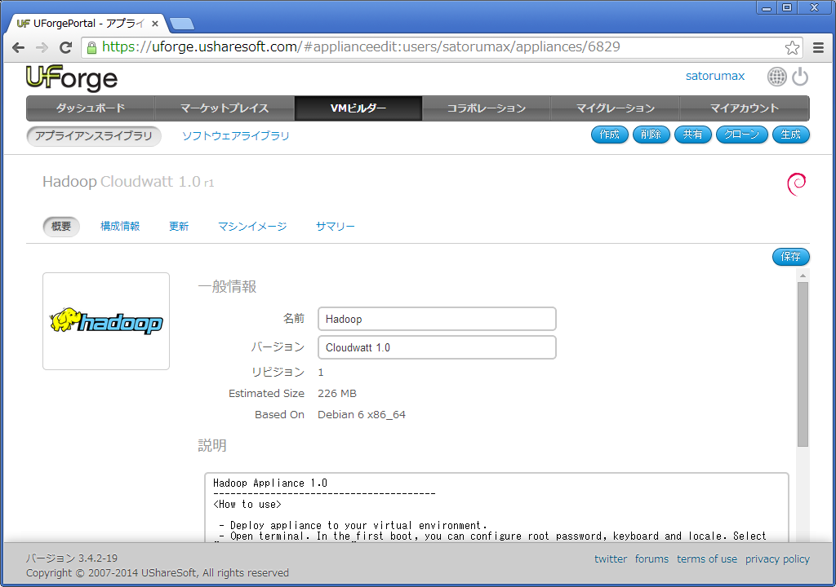836x587 pixels.
Task: Select the 概要 tab
Action: point(61,227)
